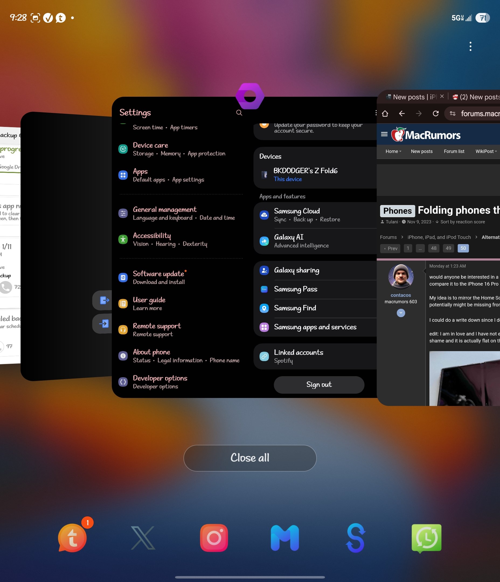
Task: Expand contacos user details chevron
Action: [401, 313]
